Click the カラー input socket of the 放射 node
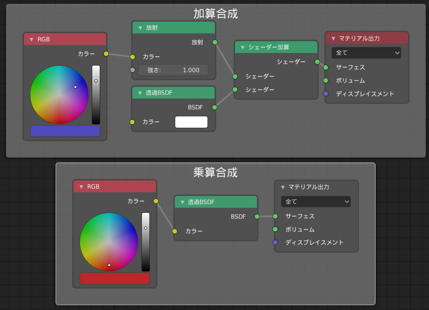Image resolution: width=429 pixels, height=310 pixels. 133,57
